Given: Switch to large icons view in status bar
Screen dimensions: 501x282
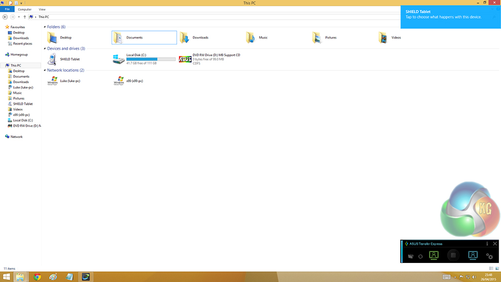Looking at the screenshot, I should (x=497, y=269).
